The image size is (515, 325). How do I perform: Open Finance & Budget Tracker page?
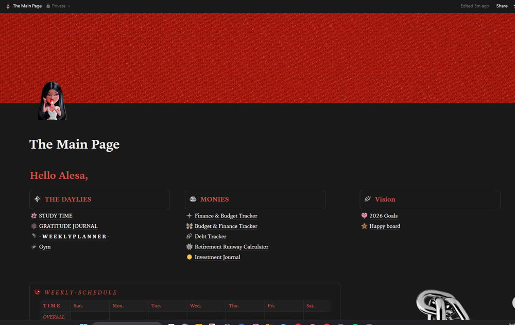(226, 216)
